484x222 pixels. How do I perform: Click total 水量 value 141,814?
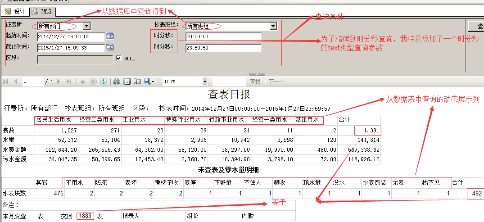[368, 140]
